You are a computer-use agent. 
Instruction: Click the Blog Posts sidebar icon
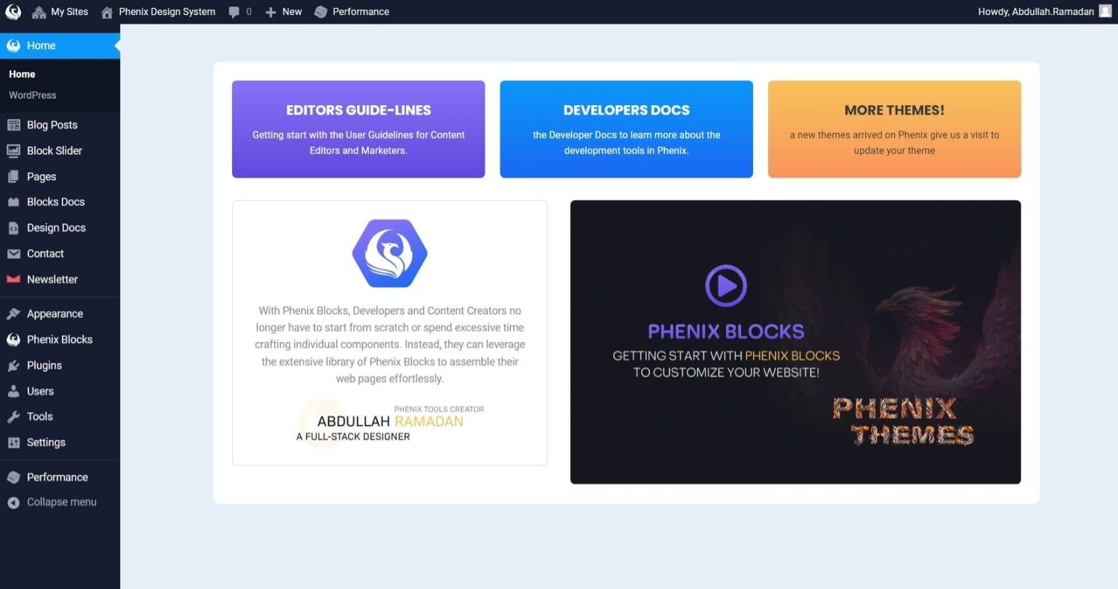(x=14, y=125)
